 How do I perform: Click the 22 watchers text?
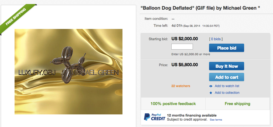coord(181,86)
